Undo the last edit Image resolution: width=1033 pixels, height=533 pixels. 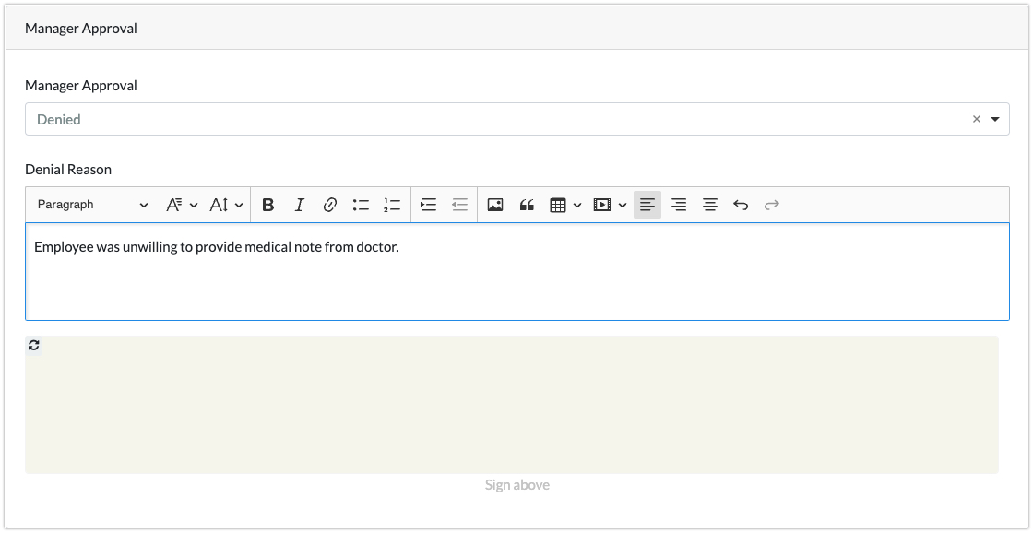741,205
